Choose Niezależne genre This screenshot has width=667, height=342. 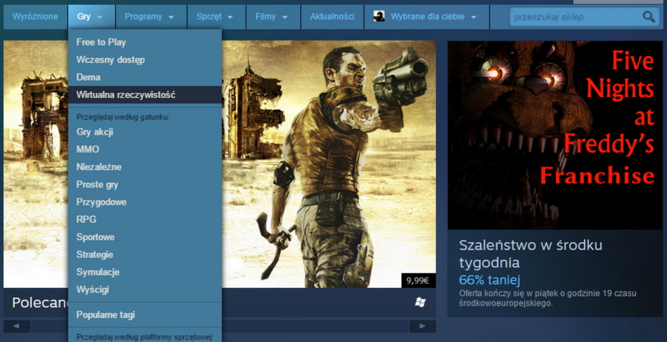(x=145, y=167)
